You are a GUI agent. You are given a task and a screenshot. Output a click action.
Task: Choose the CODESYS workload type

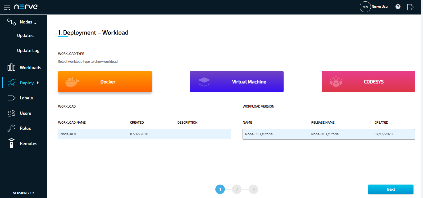(x=368, y=82)
